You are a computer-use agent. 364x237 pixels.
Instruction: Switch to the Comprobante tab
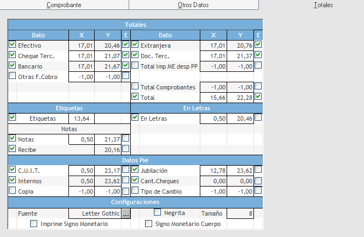pyautogui.click(x=64, y=5)
